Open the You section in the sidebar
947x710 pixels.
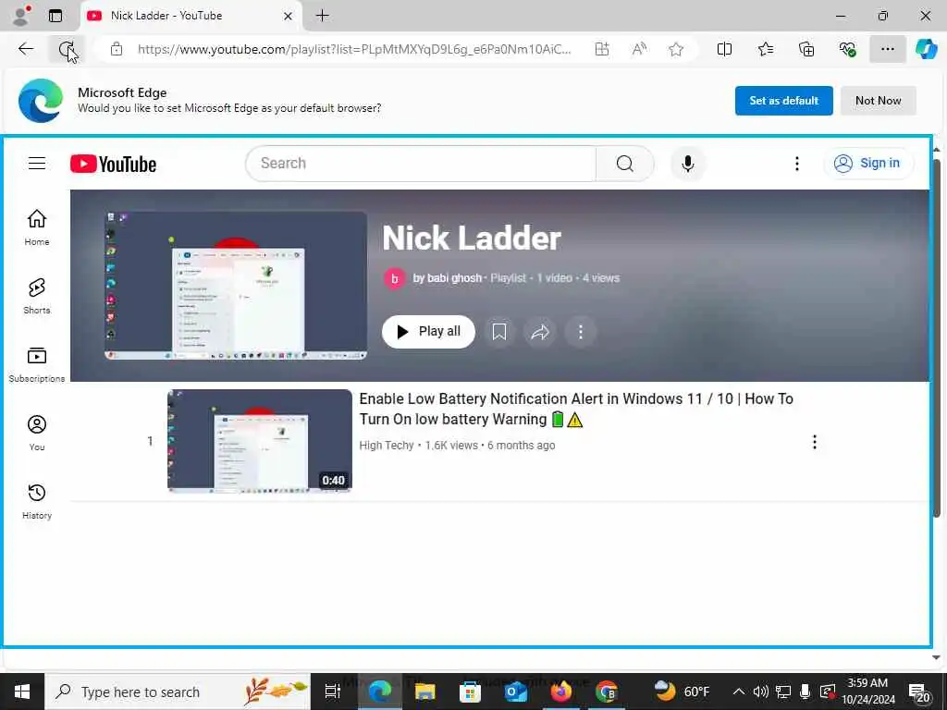(37, 433)
